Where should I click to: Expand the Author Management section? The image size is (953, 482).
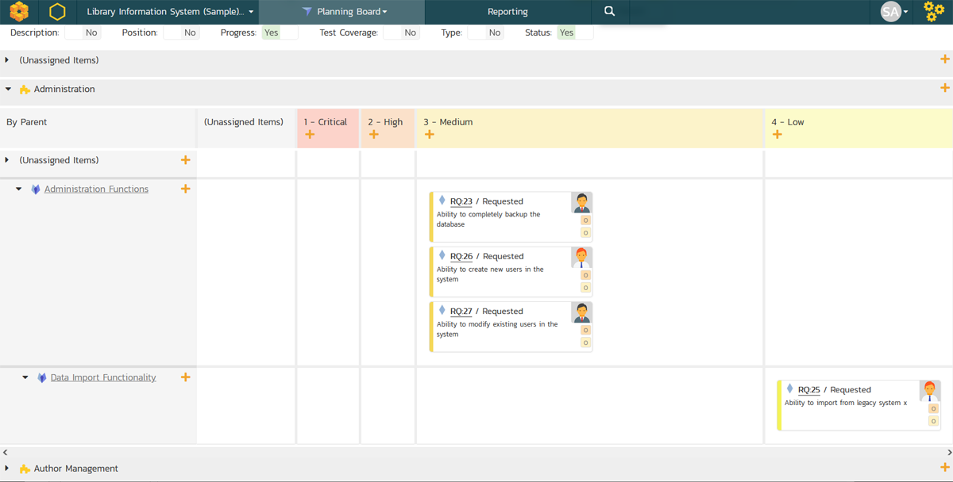(7, 469)
